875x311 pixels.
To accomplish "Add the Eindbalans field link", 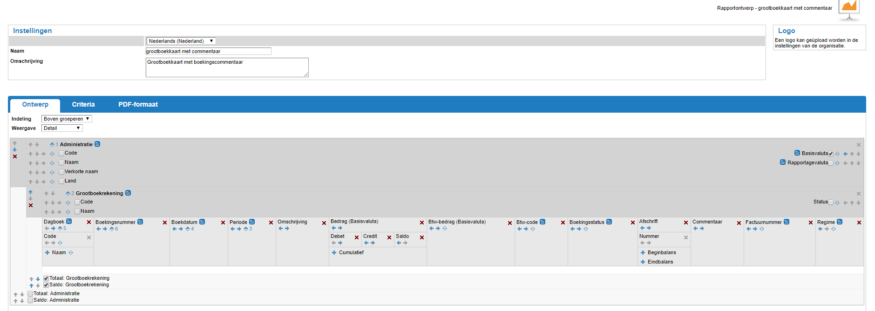I will click(660, 262).
